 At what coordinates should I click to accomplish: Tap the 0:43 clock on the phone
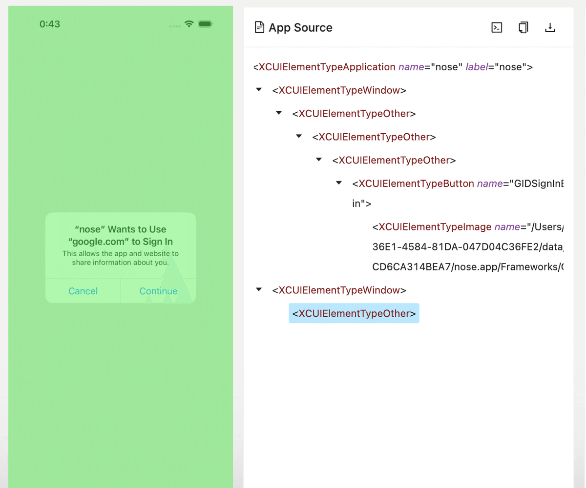50,24
